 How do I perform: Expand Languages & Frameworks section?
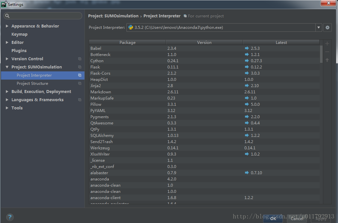[x=7, y=100]
